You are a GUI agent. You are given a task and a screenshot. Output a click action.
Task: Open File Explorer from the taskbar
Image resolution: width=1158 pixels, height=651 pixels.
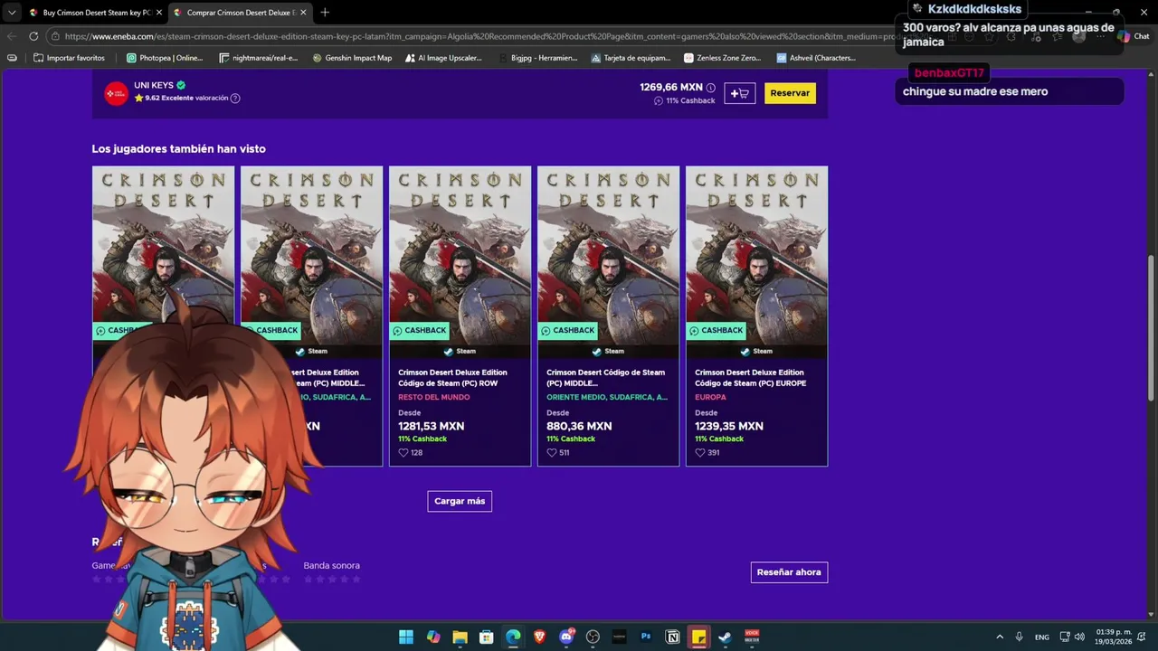[460, 637]
